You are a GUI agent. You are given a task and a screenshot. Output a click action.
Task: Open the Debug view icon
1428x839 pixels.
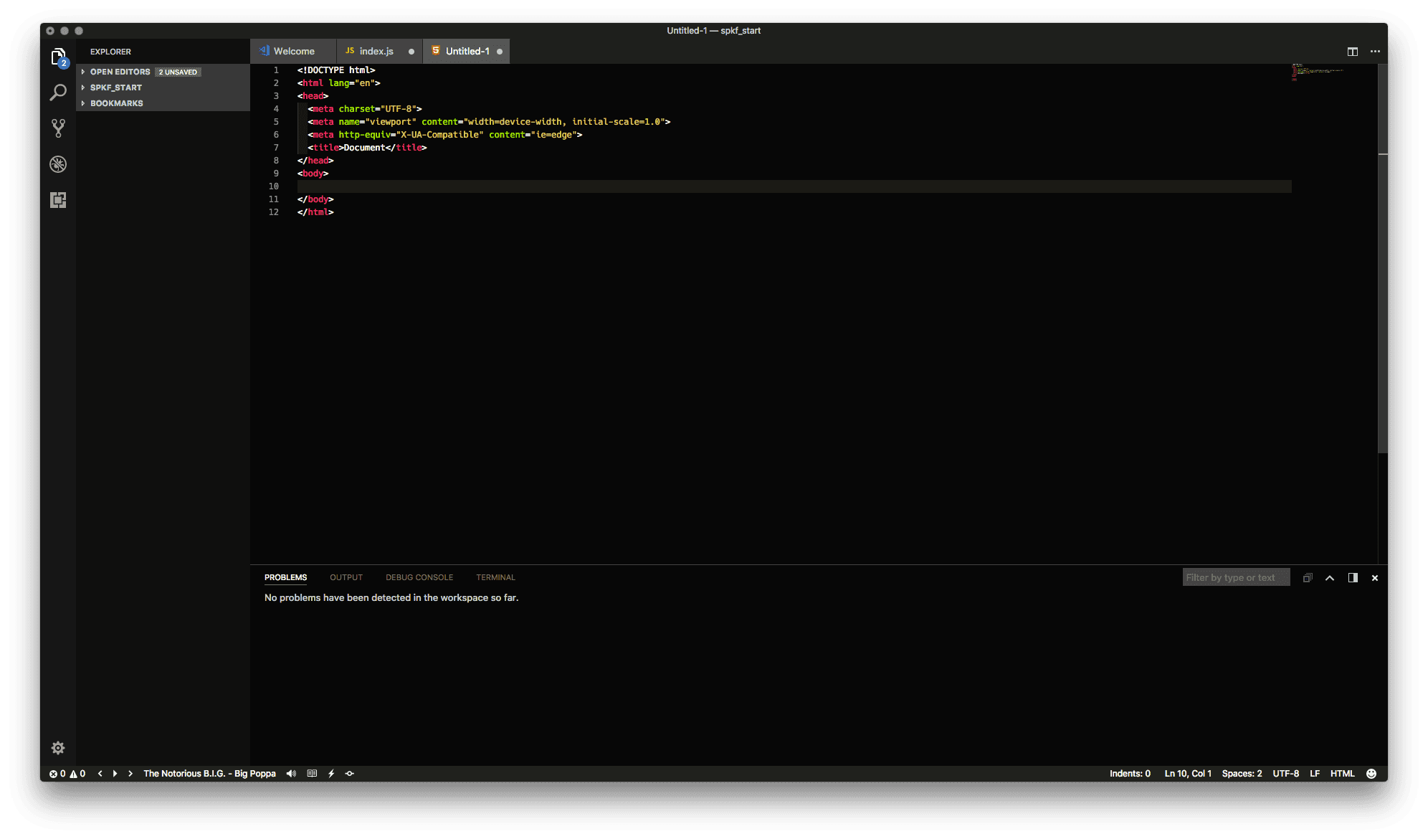pos(58,164)
